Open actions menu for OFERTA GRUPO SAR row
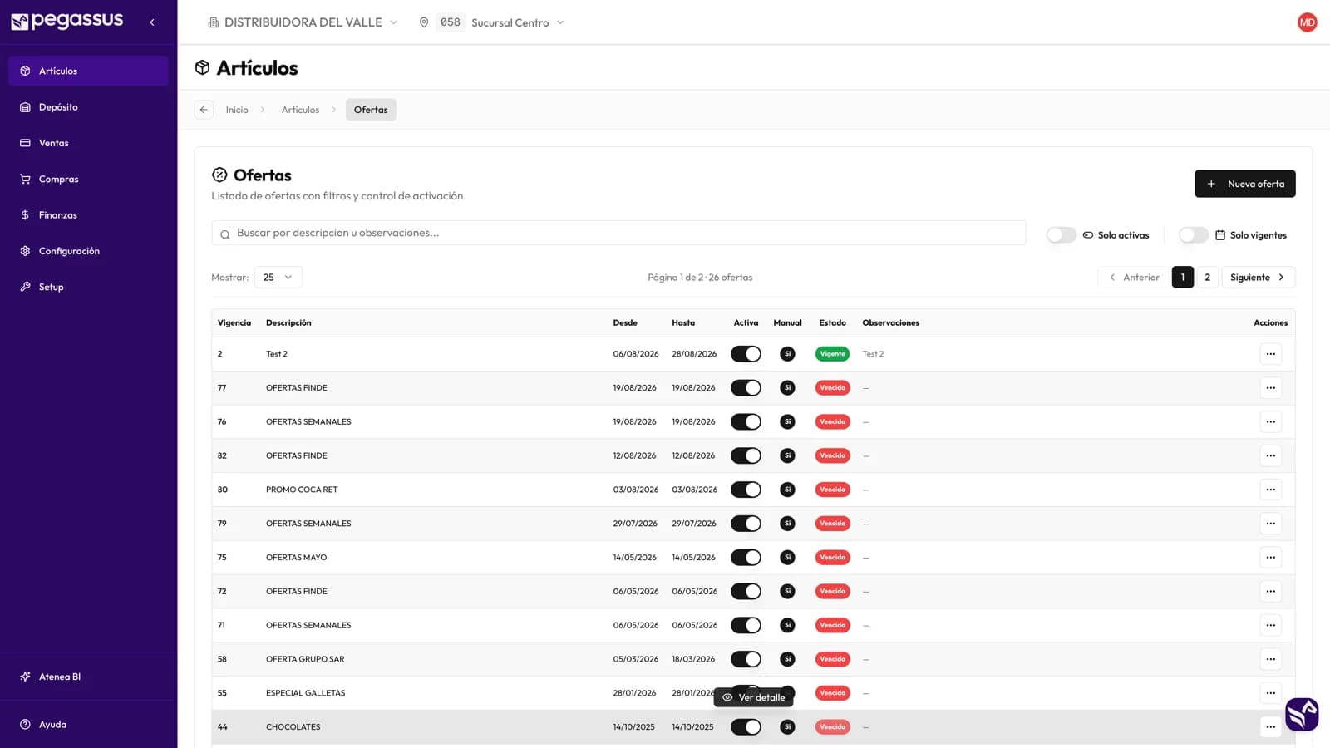 [x=1270, y=659]
